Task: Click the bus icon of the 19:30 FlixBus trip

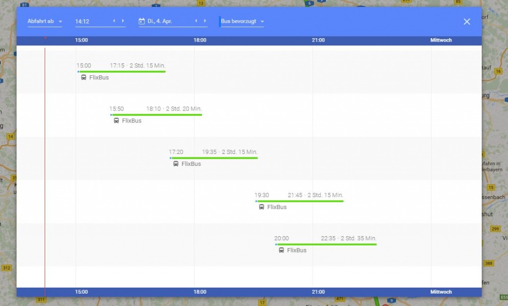Action: coord(261,207)
